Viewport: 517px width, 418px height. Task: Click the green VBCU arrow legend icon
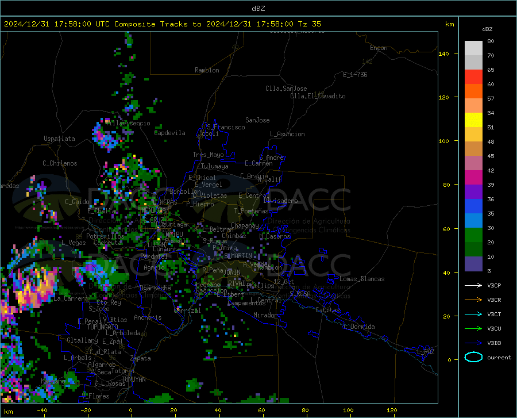click(x=473, y=329)
